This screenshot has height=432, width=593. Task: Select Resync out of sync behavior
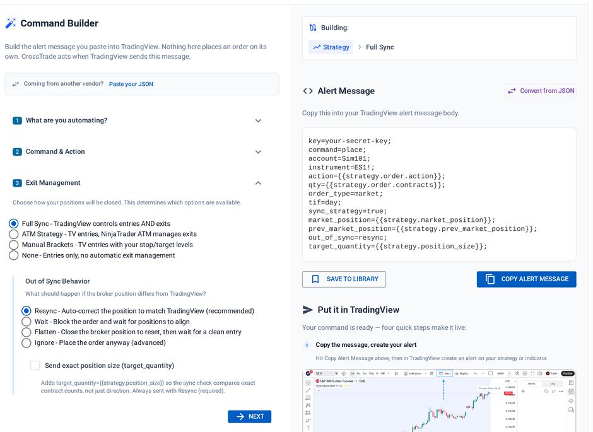(x=26, y=311)
